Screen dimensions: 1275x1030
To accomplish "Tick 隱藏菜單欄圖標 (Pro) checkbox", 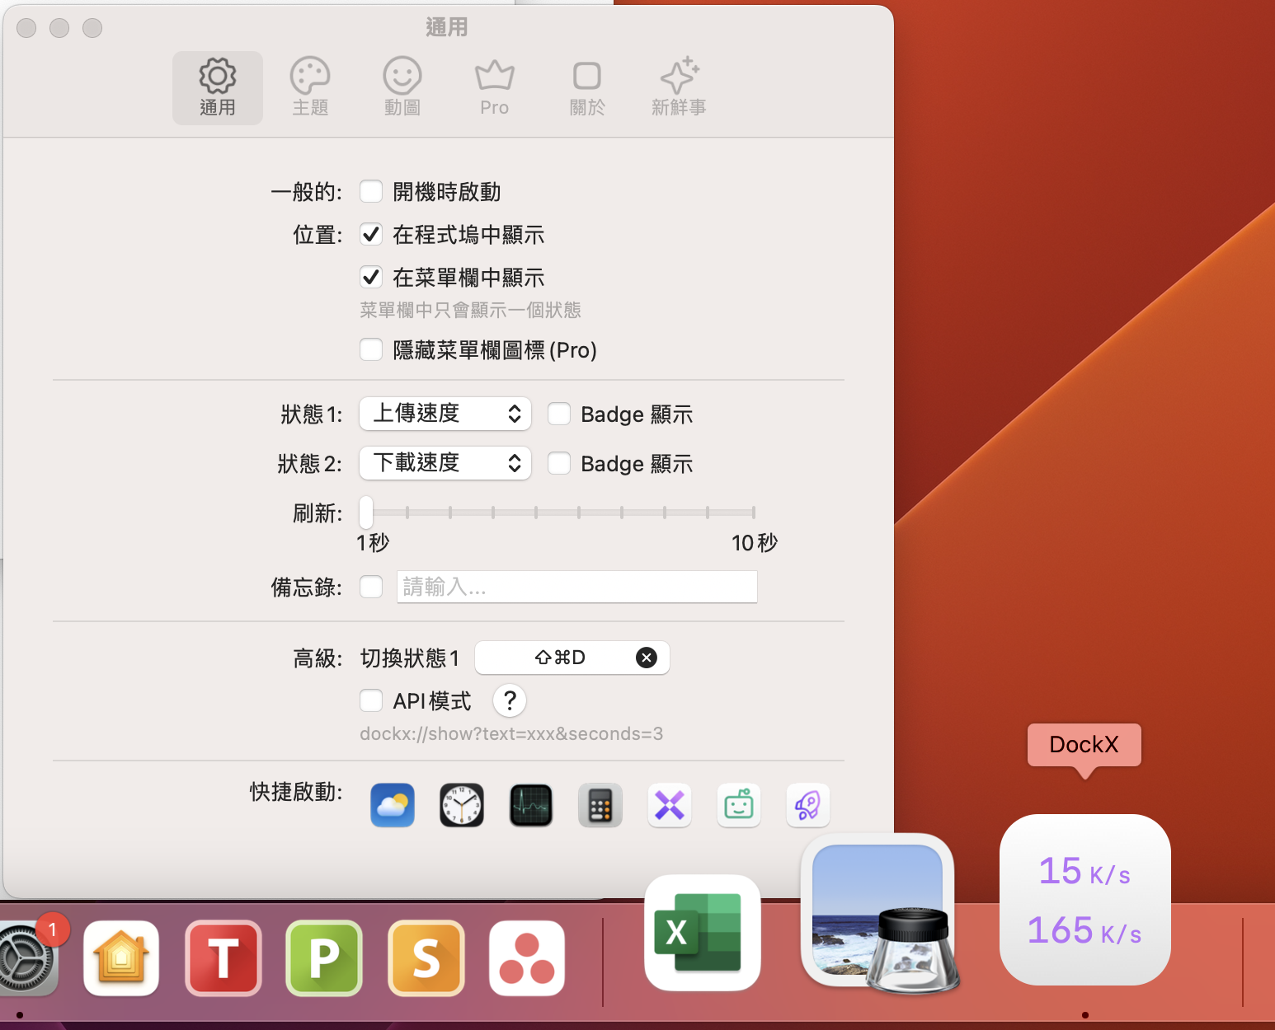I will click(x=371, y=350).
